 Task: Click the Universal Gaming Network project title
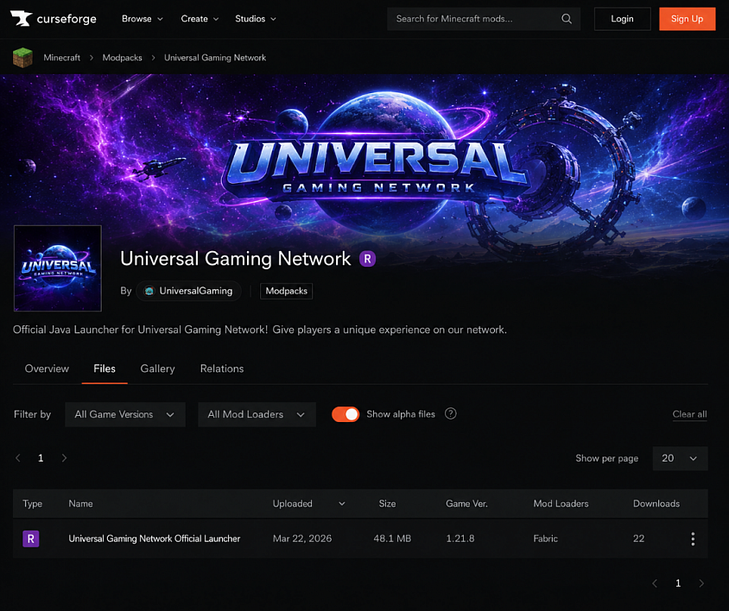click(x=236, y=259)
